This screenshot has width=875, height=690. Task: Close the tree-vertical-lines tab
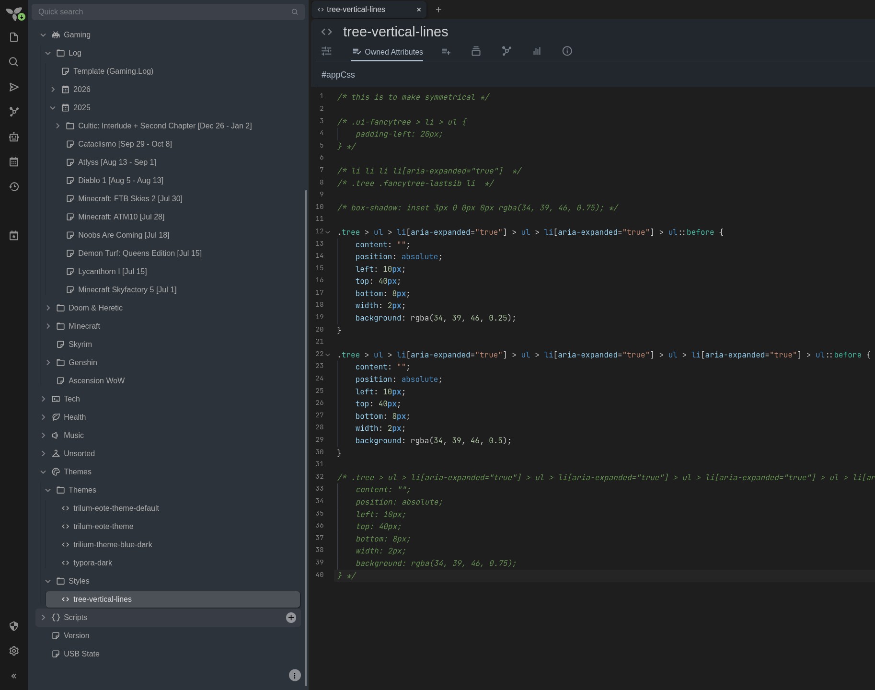[419, 10]
